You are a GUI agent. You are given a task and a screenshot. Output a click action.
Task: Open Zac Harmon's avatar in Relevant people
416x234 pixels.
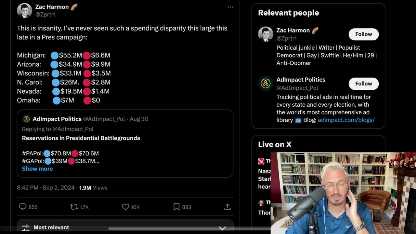[266, 34]
